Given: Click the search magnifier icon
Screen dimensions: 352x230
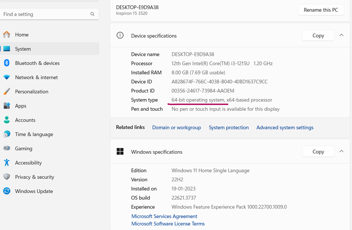Looking at the screenshot, I should pos(92,14).
